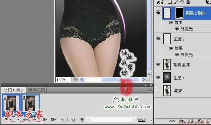The width and height of the screenshot is (211, 125).
Task: Click the link layers icon
Action: 172,121
